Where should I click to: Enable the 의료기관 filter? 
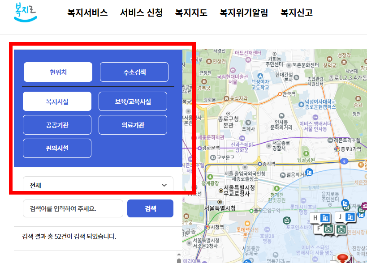pos(132,124)
